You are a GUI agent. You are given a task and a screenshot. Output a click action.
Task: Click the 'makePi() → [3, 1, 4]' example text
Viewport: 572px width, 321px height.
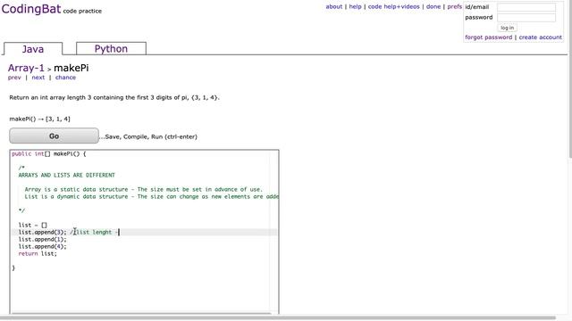pyautogui.click(x=39, y=119)
